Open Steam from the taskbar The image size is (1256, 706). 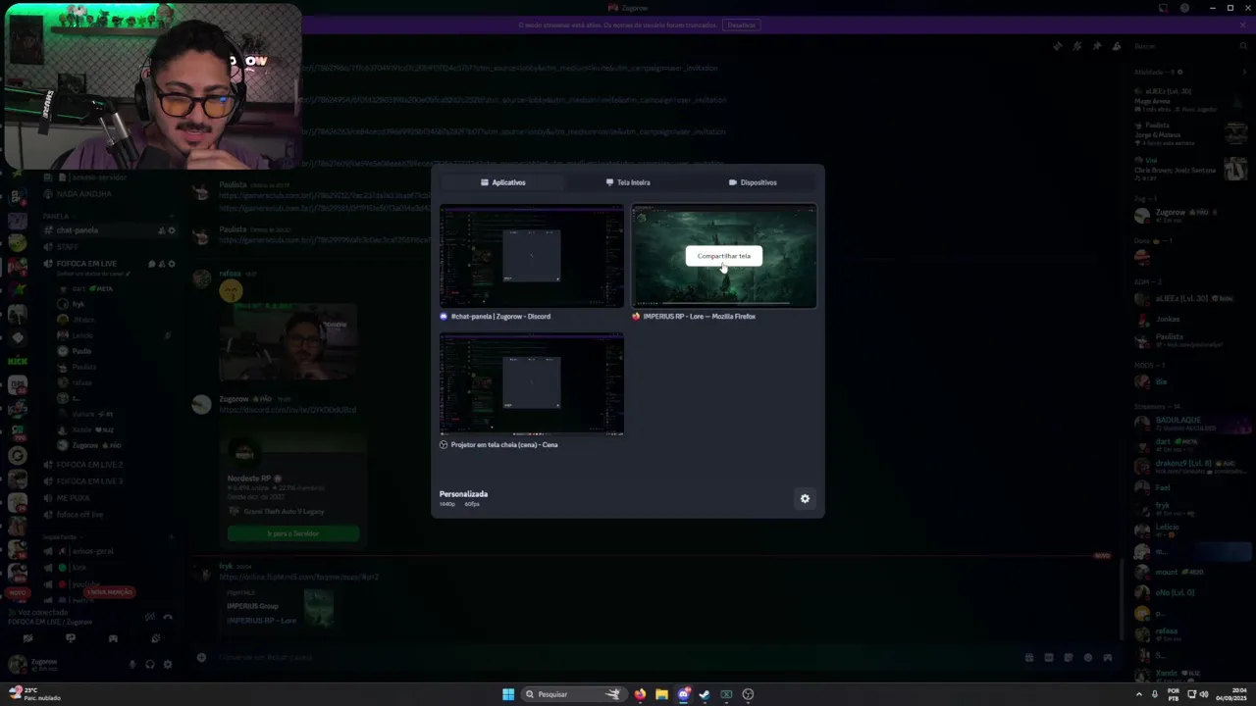click(705, 694)
